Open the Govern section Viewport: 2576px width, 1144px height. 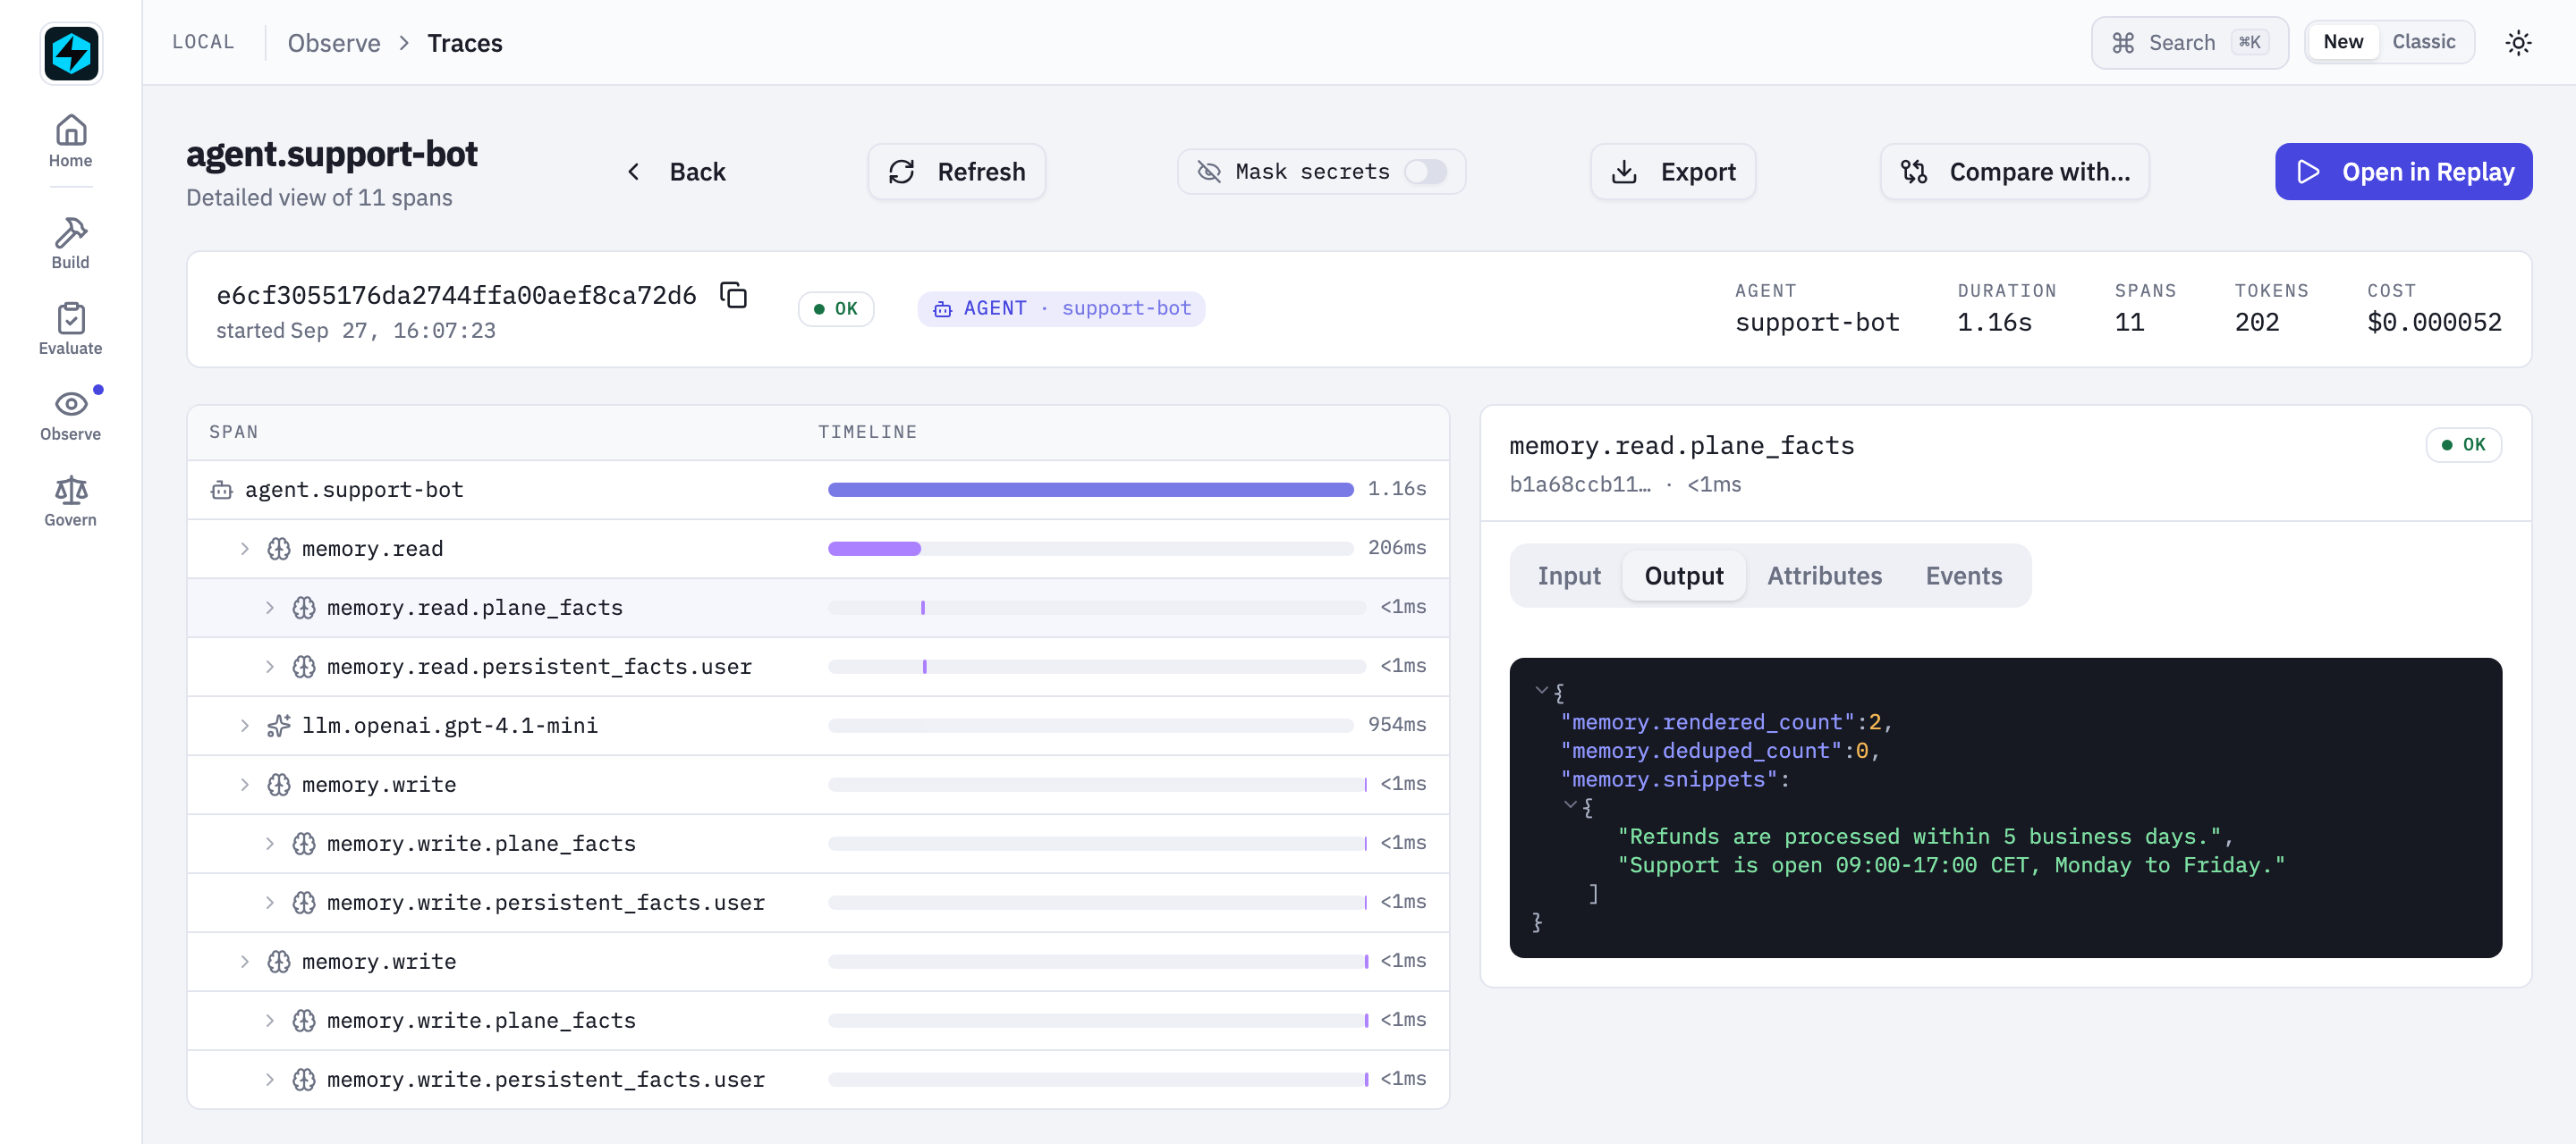click(x=70, y=500)
